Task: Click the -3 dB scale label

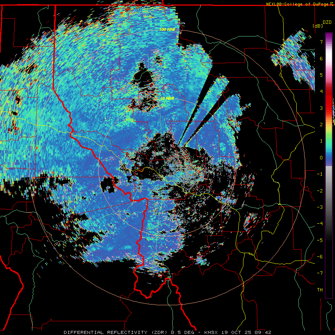Action: 320,207
